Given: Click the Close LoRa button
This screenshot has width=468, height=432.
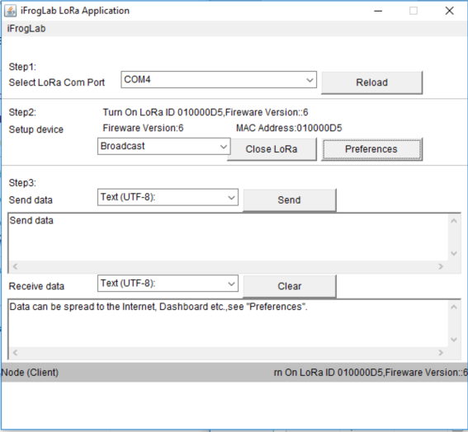Looking at the screenshot, I should tap(272, 149).
